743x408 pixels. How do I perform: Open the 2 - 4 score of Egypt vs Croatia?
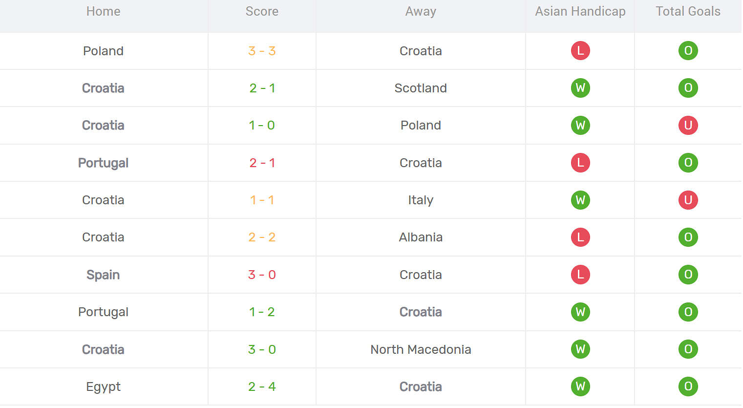point(262,387)
